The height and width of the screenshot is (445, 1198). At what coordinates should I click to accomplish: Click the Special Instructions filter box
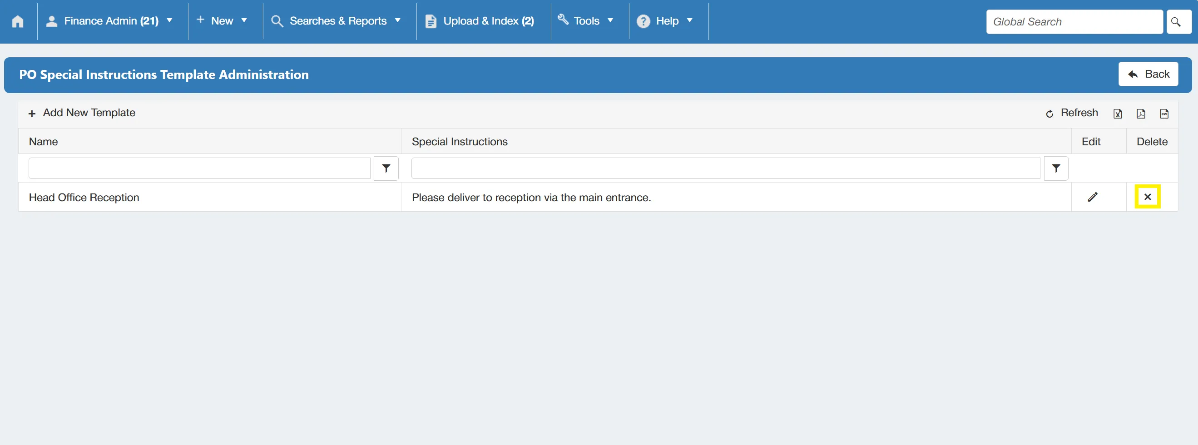coord(726,168)
